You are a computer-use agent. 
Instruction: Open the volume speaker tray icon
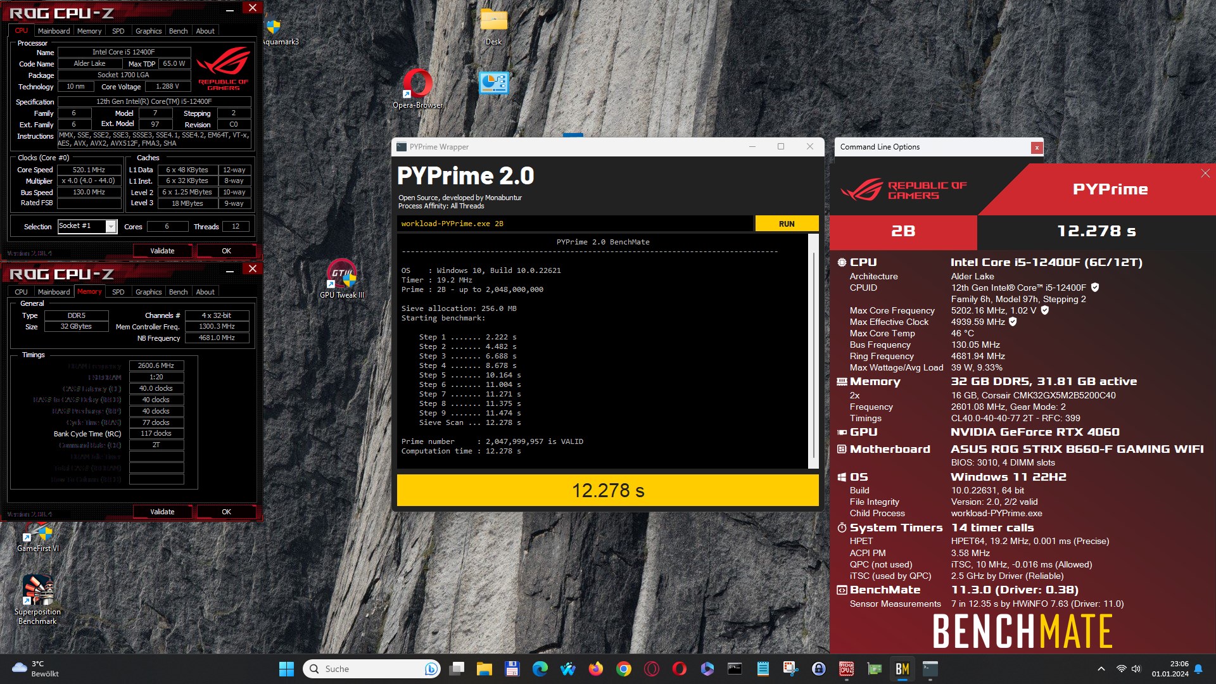(1136, 669)
